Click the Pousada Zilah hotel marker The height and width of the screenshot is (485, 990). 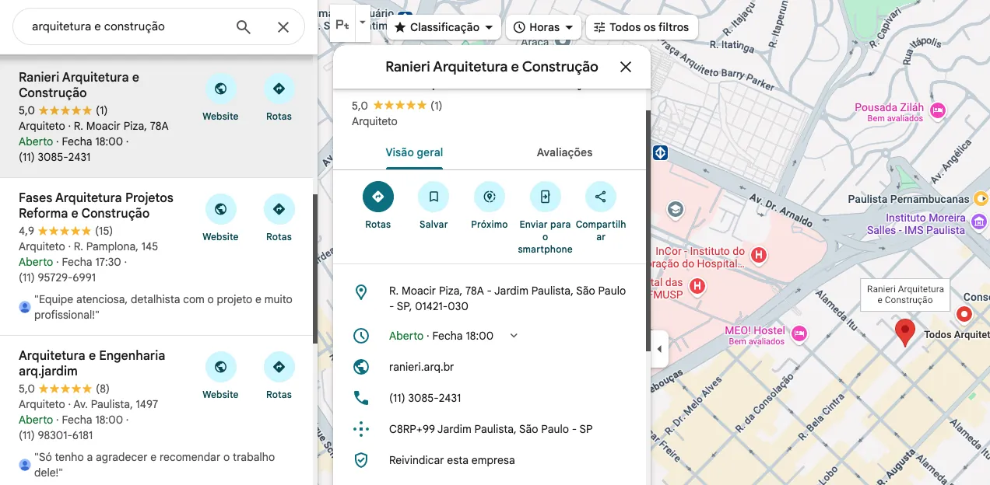938,111
